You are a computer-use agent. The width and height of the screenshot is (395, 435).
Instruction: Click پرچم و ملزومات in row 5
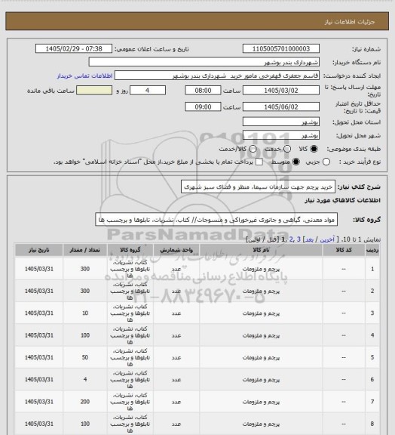tap(261, 358)
